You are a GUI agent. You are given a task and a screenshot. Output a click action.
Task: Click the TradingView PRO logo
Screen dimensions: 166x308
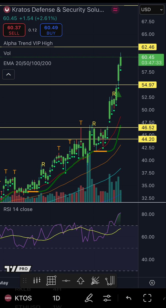(18, 268)
